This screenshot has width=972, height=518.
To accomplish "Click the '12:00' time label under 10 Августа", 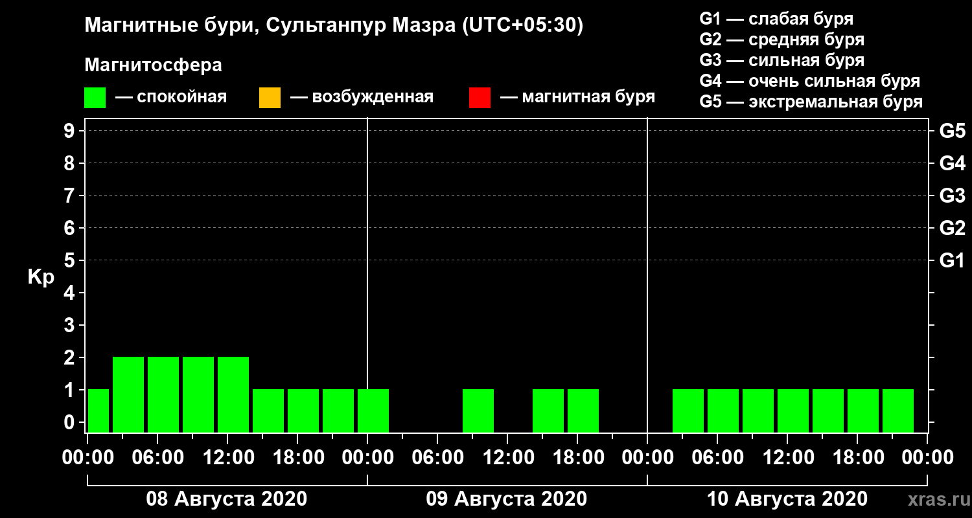I will pyautogui.click(x=787, y=457).
